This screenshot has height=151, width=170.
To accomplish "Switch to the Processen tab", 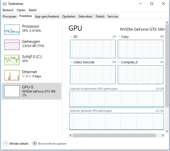I will coord(9,16).
